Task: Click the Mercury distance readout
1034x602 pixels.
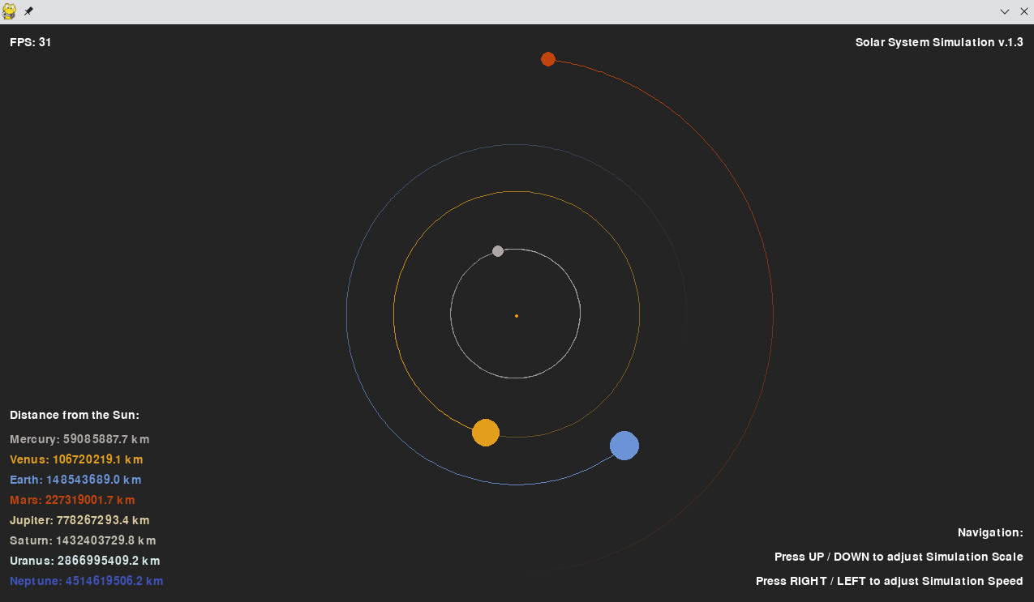Action: [x=79, y=439]
